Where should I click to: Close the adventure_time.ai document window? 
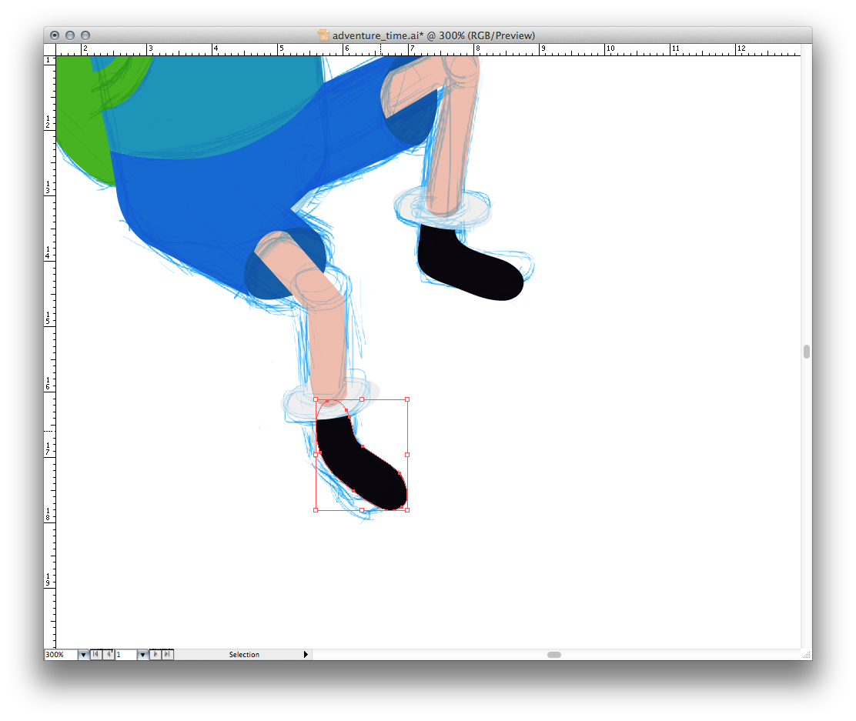pos(55,35)
